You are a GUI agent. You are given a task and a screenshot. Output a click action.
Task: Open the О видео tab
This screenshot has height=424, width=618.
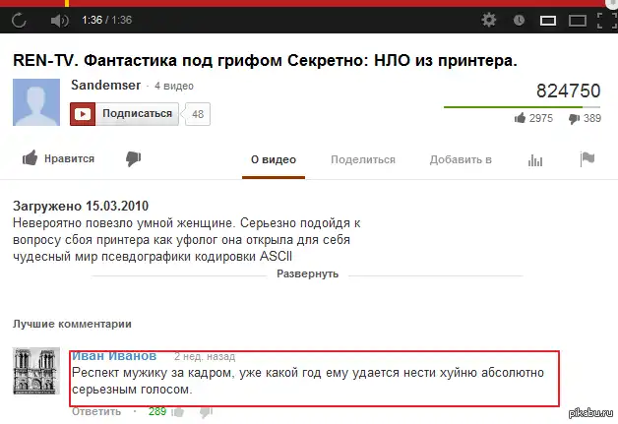click(274, 159)
